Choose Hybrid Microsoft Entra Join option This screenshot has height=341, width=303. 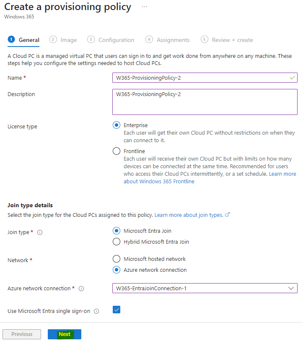coord(117,242)
